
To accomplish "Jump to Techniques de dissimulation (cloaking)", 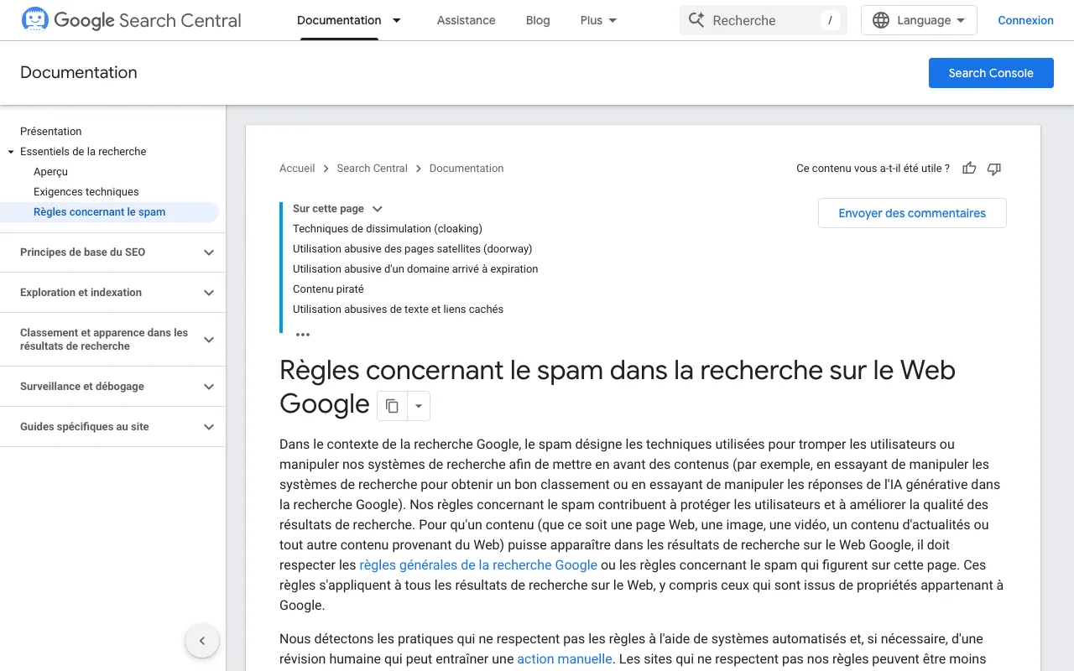I will tap(388, 228).
